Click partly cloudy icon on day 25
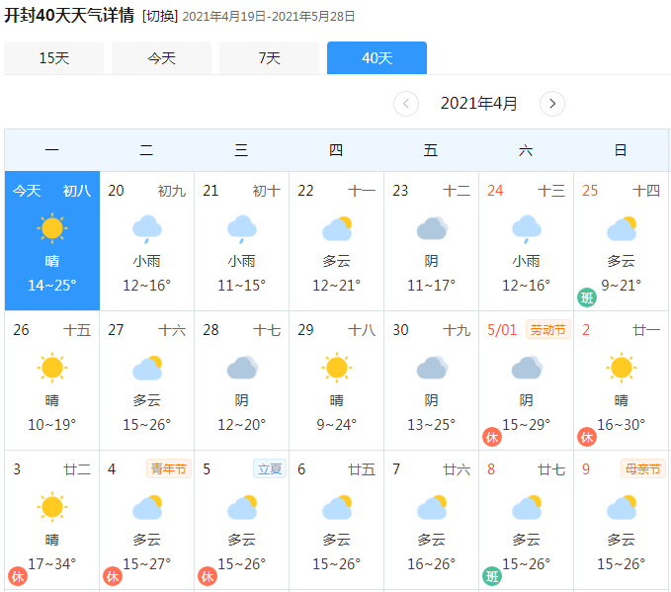 pos(622,228)
